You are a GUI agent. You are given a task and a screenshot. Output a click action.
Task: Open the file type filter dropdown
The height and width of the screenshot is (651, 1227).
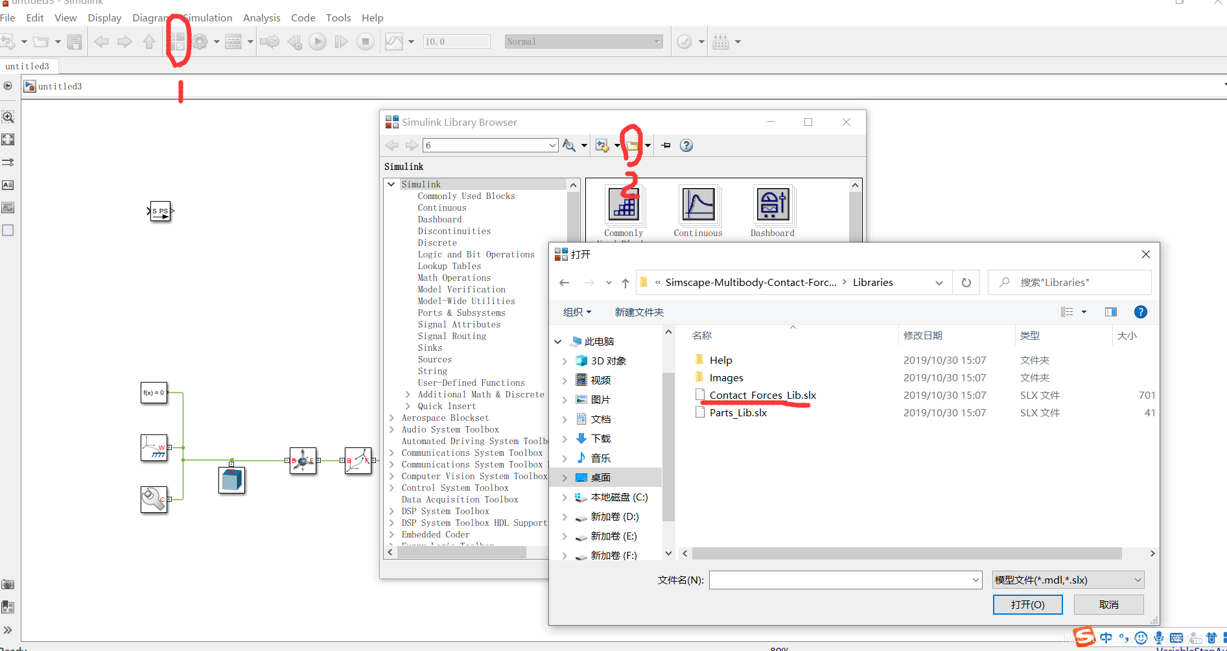tap(1068, 580)
